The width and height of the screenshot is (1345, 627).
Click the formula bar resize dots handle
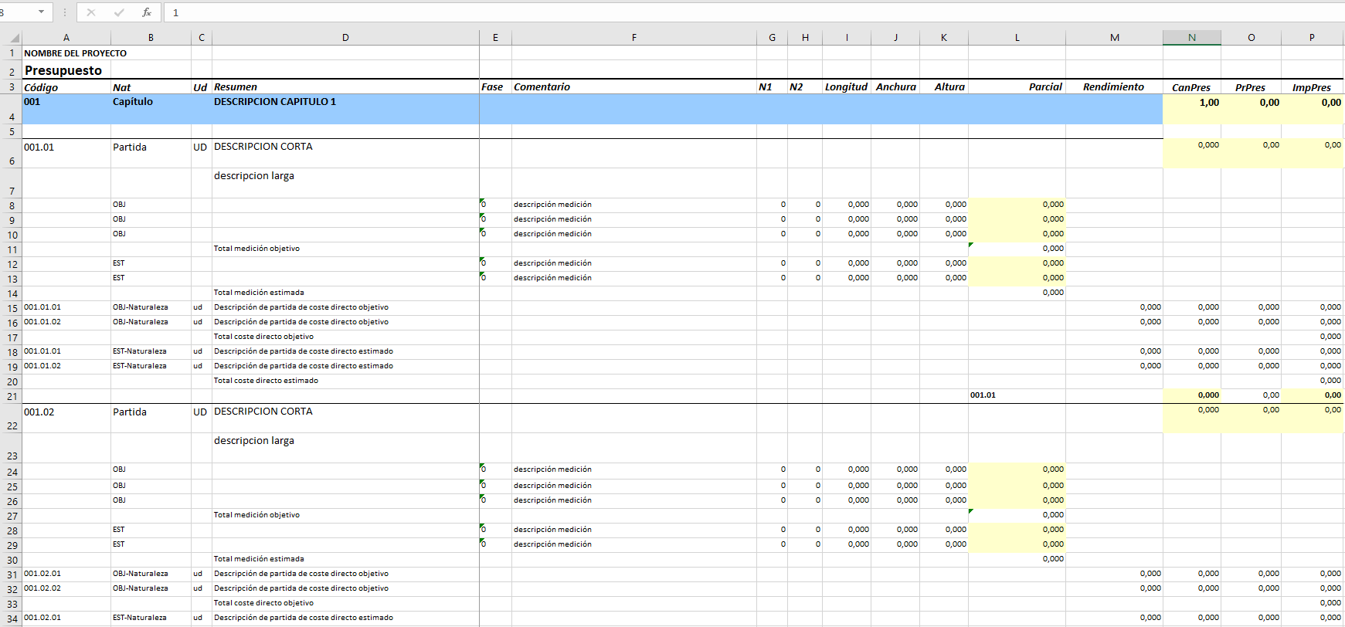click(x=65, y=12)
